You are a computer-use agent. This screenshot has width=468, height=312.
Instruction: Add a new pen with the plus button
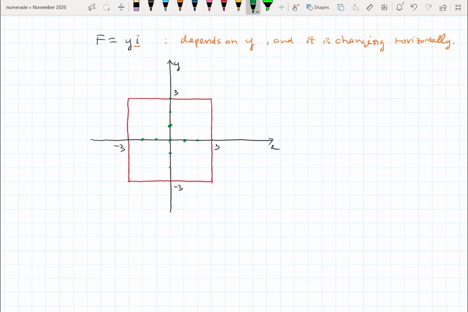281,7
